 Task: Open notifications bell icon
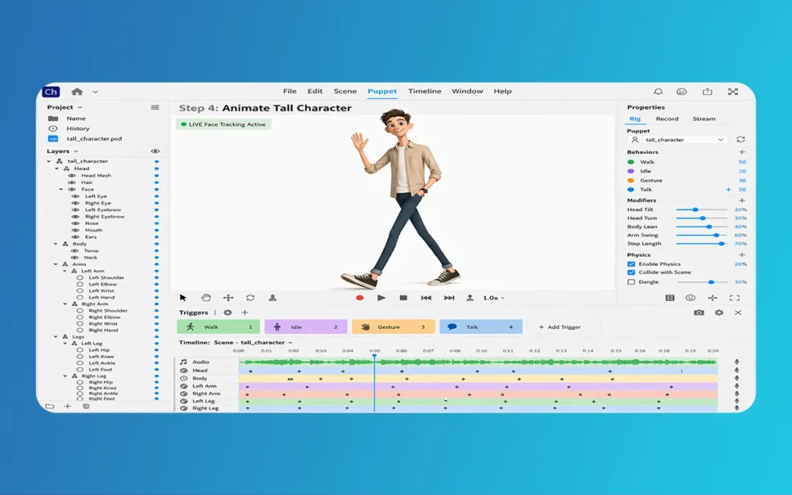tap(658, 91)
